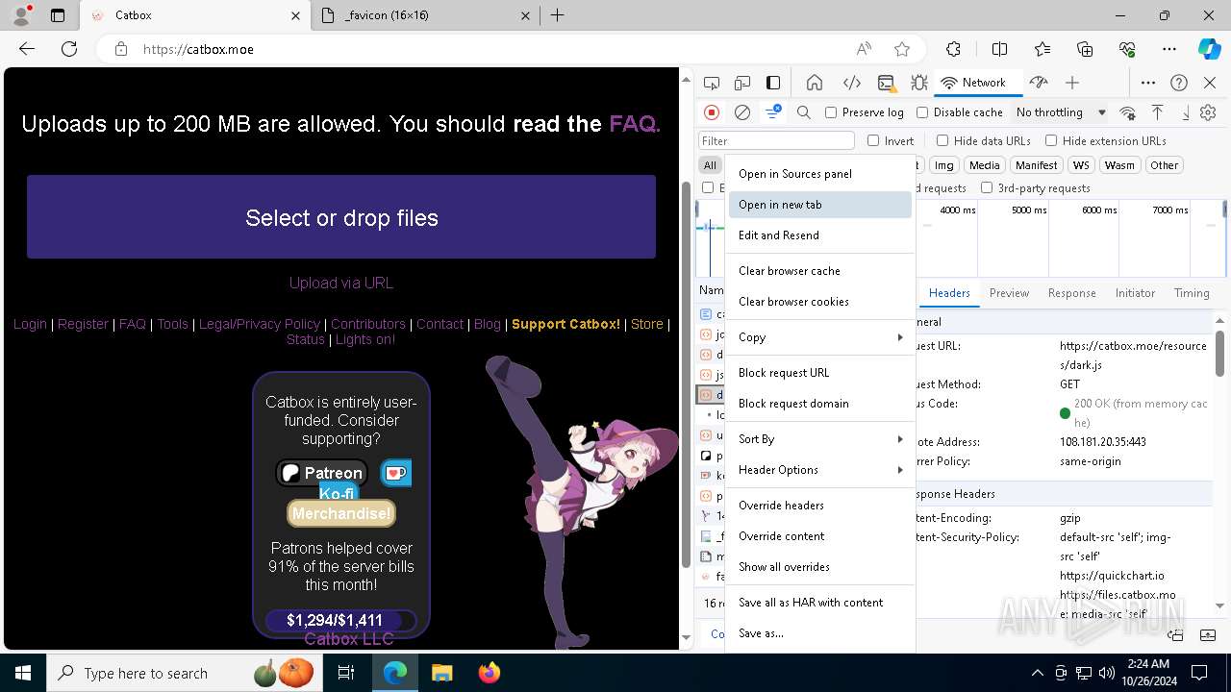
Task: Switch to the Timing tab
Action: (x=1192, y=293)
